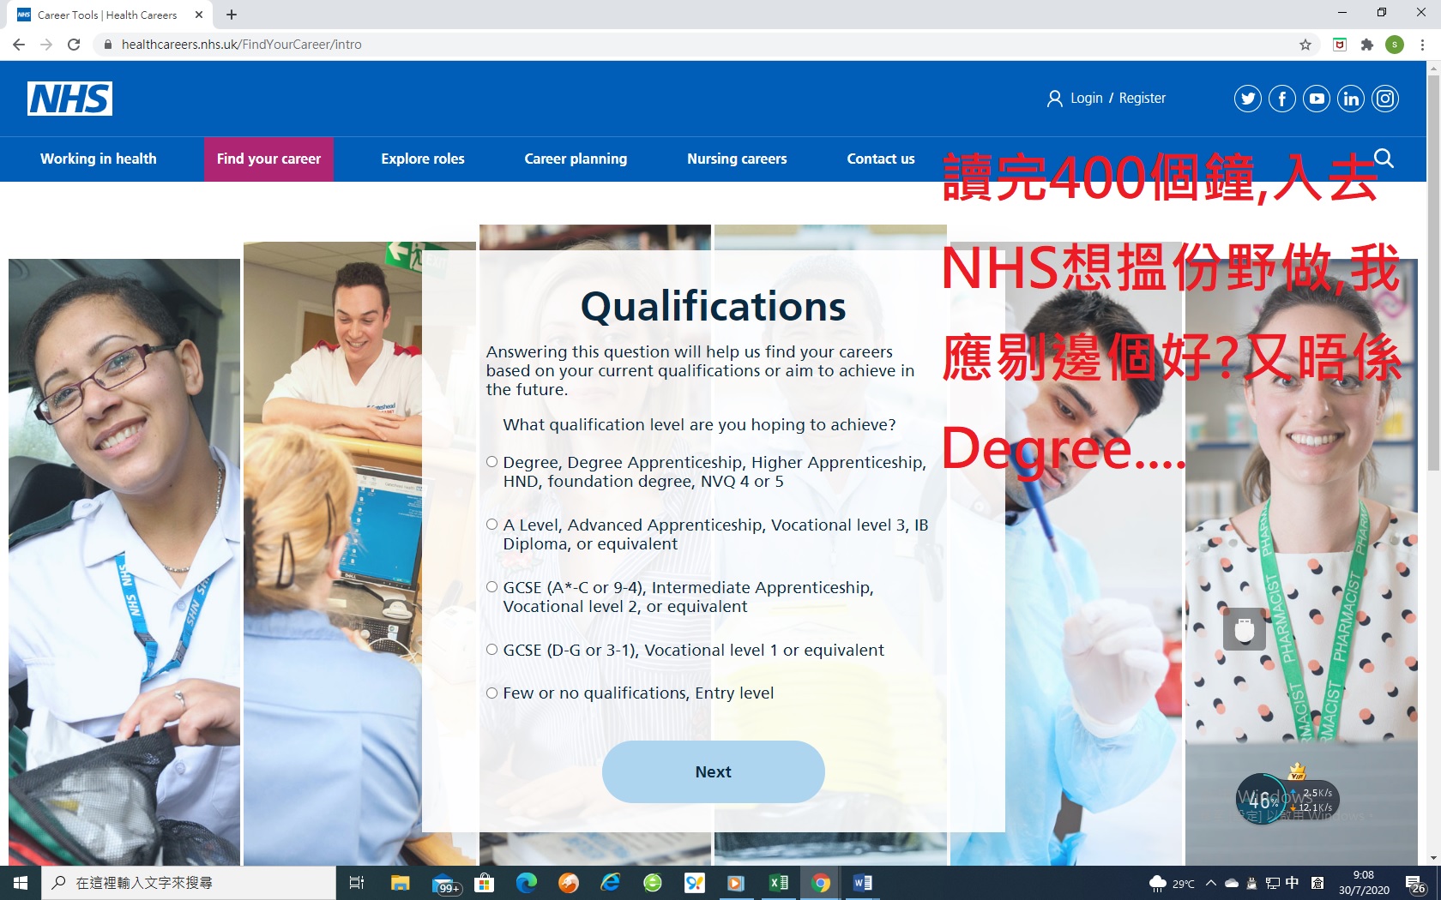Click the NHS logo
This screenshot has width=1441, height=900.
(x=69, y=99)
